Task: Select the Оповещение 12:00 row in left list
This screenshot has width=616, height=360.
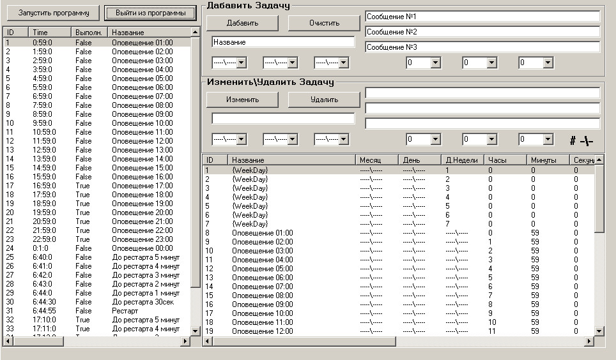Action: tap(142, 141)
